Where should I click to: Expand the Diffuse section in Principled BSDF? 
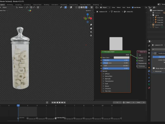click(x=103, y=74)
